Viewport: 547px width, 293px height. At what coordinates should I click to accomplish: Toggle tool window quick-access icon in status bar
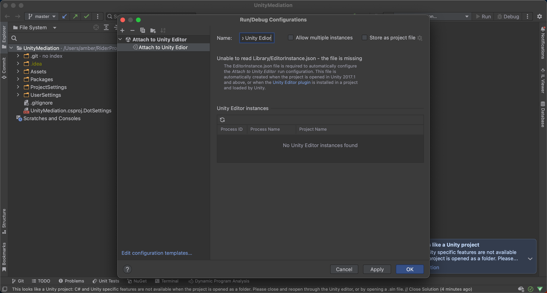tap(4, 289)
